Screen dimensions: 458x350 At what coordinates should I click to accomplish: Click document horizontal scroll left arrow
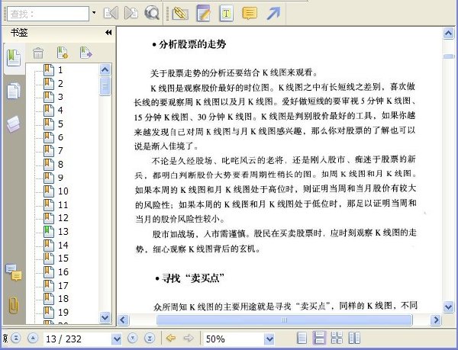tap(123, 320)
